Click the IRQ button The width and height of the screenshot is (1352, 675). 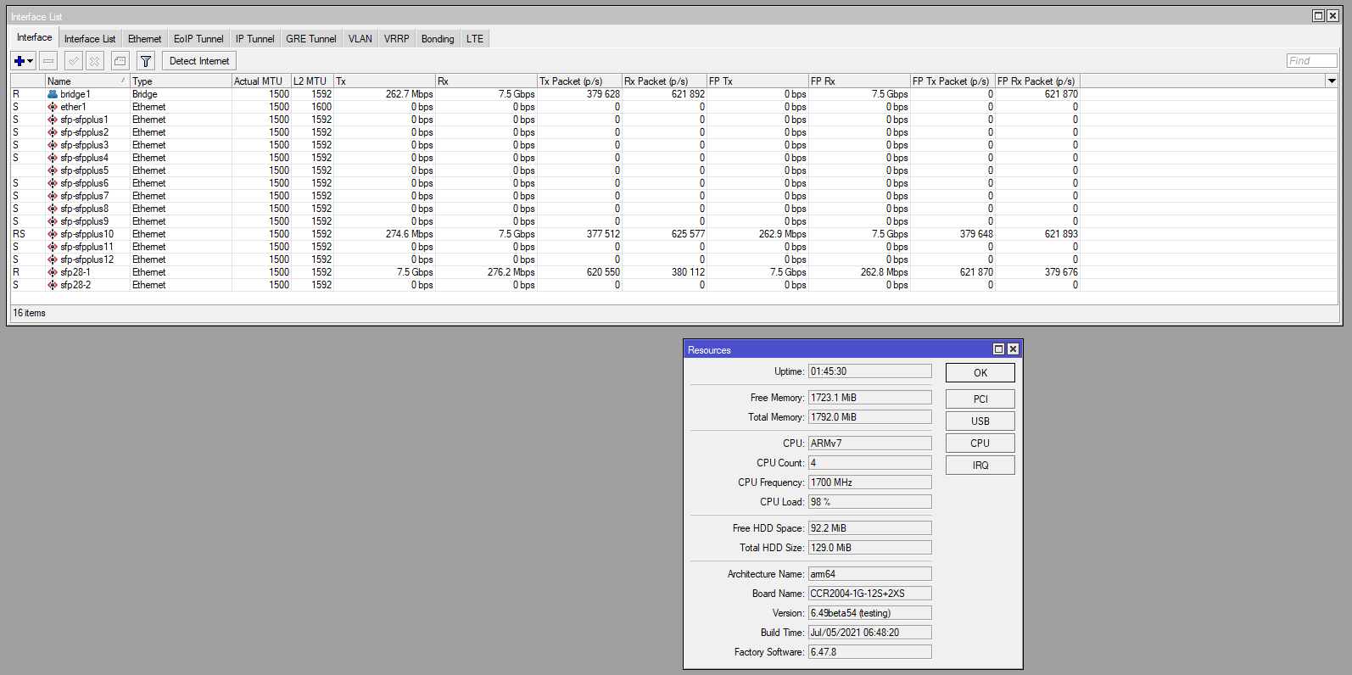pyautogui.click(x=980, y=466)
